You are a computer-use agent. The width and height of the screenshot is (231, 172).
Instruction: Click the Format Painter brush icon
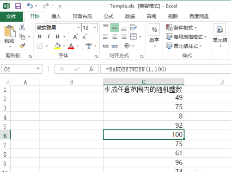coord(22,46)
